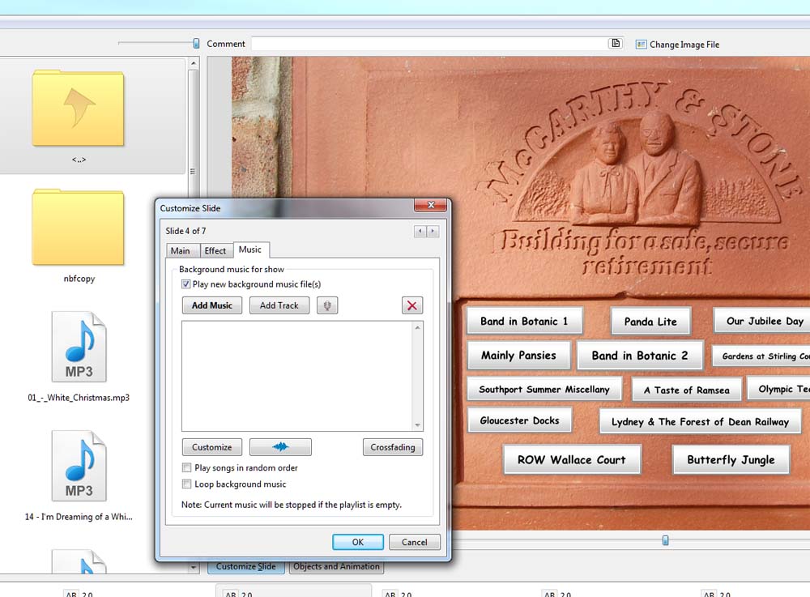The width and height of the screenshot is (810, 597).
Task: Switch to the Main tab
Action: click(181, 250)
